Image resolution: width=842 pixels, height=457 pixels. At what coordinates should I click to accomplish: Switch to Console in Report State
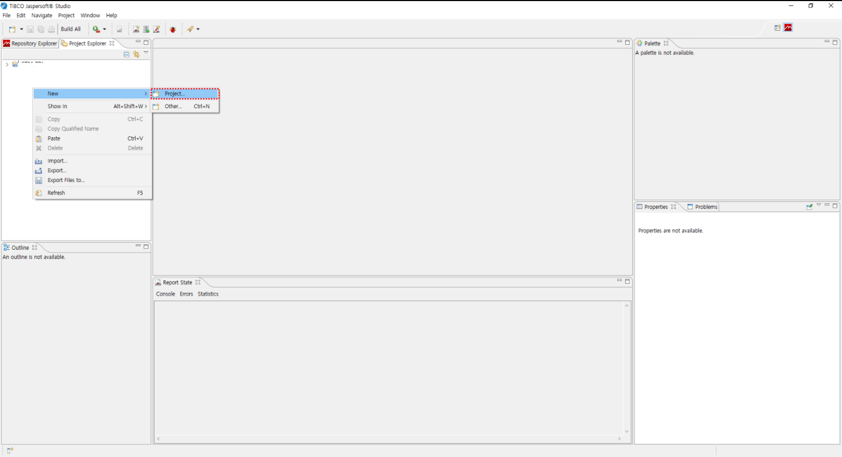[x=166, y=294]
